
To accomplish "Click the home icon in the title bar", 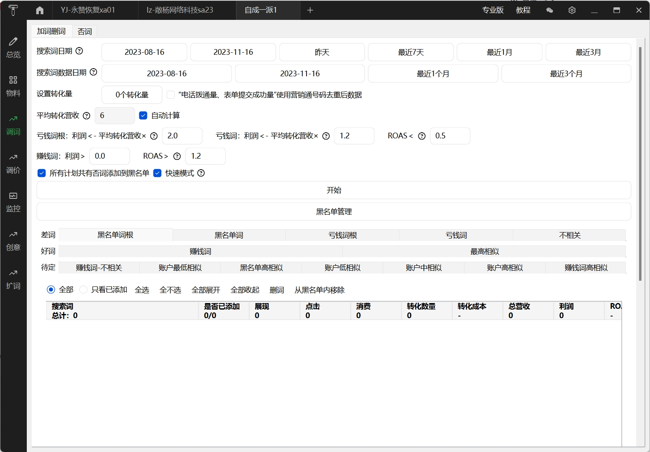I will click(40, 10).
